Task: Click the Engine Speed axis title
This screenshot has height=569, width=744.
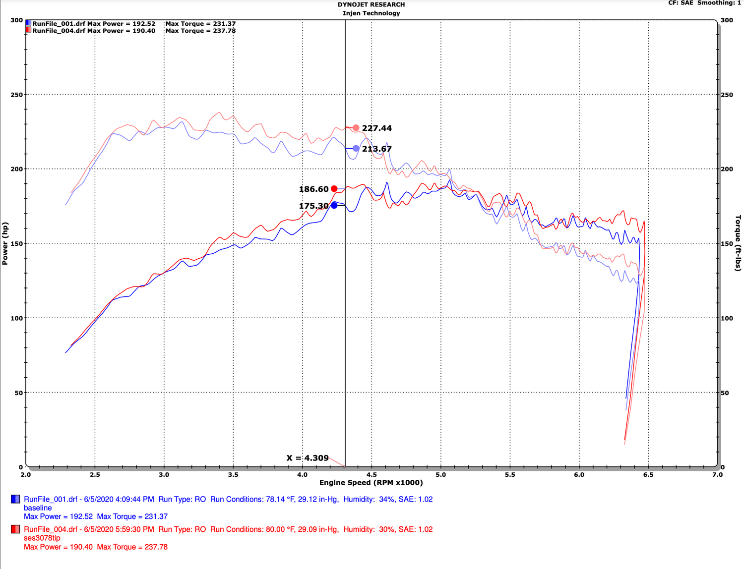Action: 371,482
